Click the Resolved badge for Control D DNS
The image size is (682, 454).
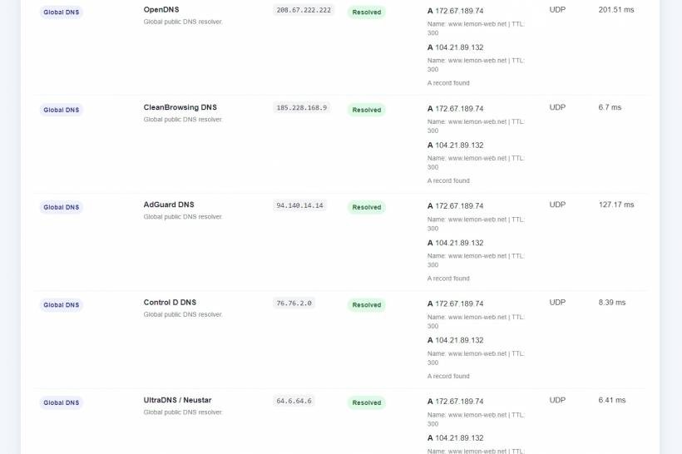(x=367, y=305)
